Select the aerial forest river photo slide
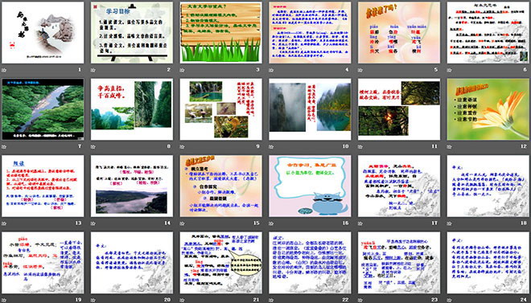 [x=43, y=109]
